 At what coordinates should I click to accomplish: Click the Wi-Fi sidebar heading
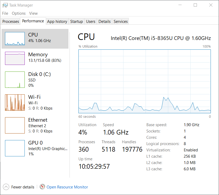coord(34,97)
